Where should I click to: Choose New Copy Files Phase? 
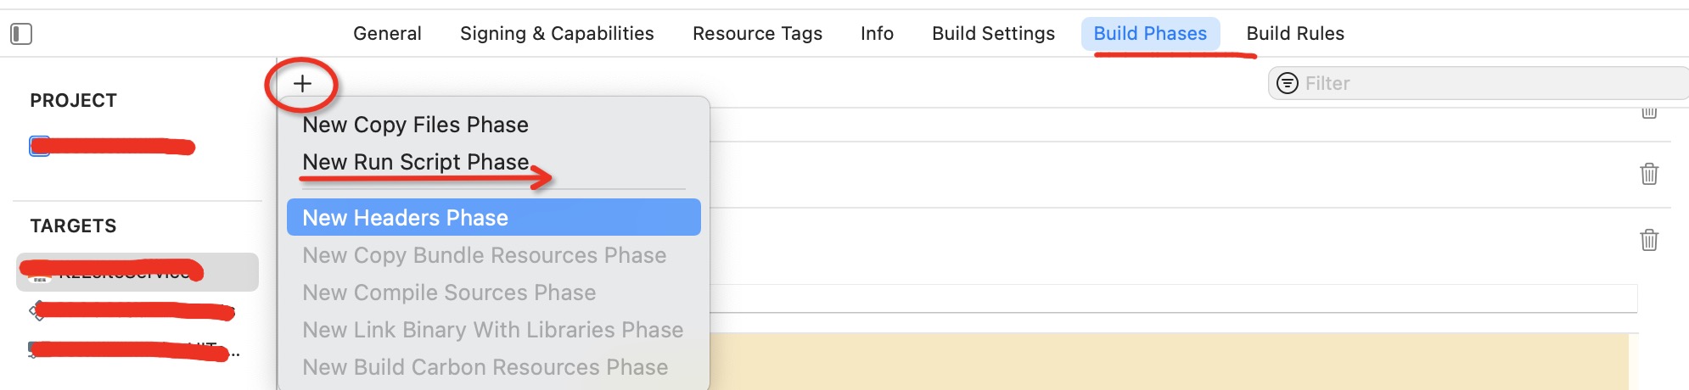tap(415, 125)
